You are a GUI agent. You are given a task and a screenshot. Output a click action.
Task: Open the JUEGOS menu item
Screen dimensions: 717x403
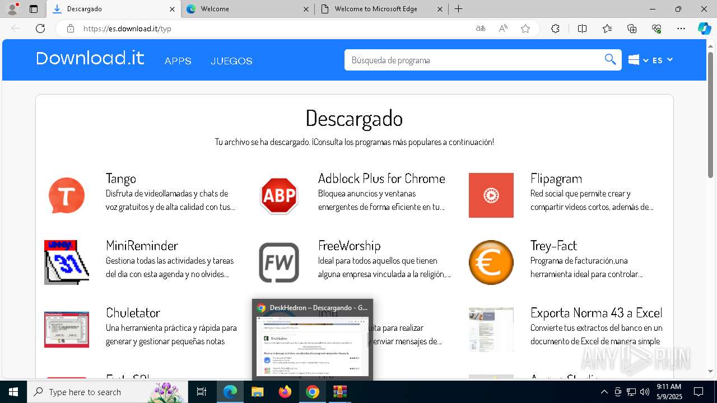tap(231, 61)
